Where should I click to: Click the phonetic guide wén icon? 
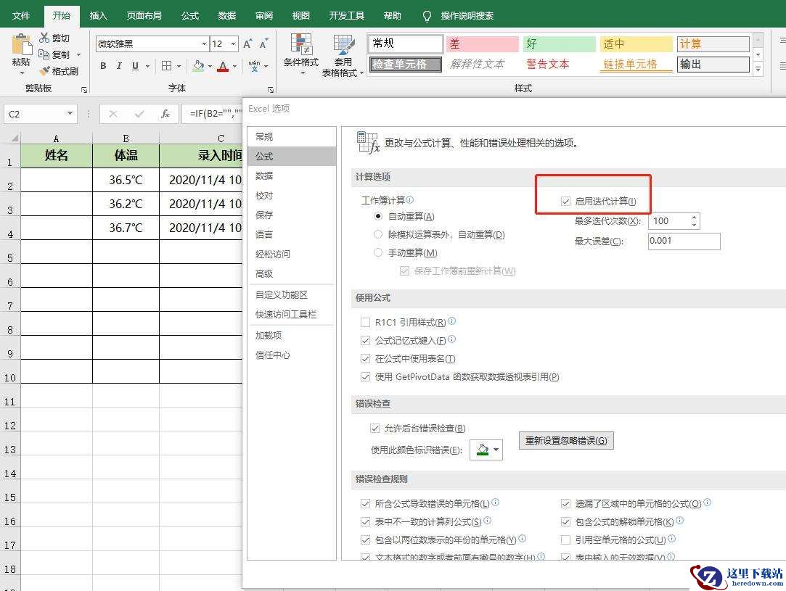(x=254, y=65)
